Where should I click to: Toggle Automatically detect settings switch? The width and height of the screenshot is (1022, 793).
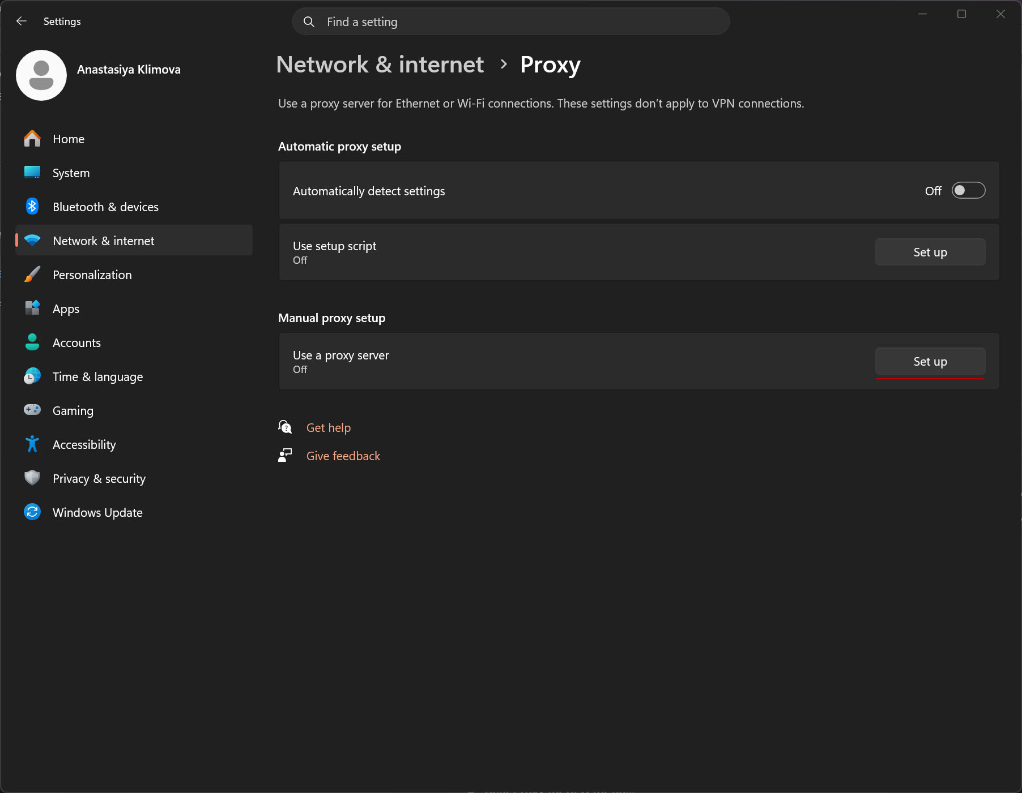968,191
